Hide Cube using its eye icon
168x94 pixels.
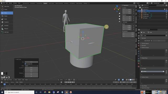[x=166, y=11]
